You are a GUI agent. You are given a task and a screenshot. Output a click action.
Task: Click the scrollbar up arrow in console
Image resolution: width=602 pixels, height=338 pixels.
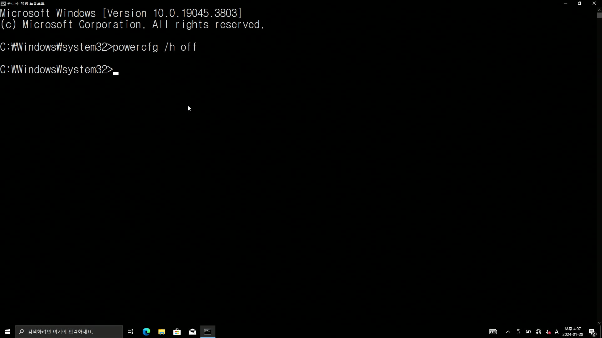599,10
